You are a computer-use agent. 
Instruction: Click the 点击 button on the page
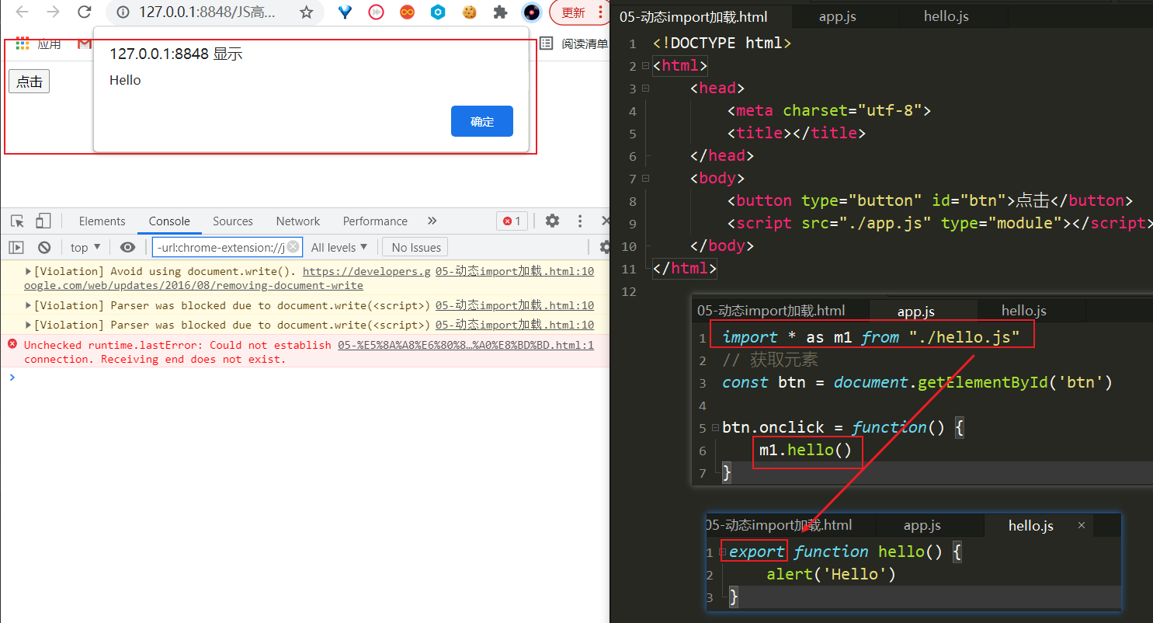click(30, 82)
